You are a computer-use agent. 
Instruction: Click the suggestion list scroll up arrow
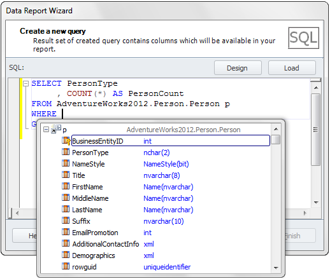click(x=276, y=129)
